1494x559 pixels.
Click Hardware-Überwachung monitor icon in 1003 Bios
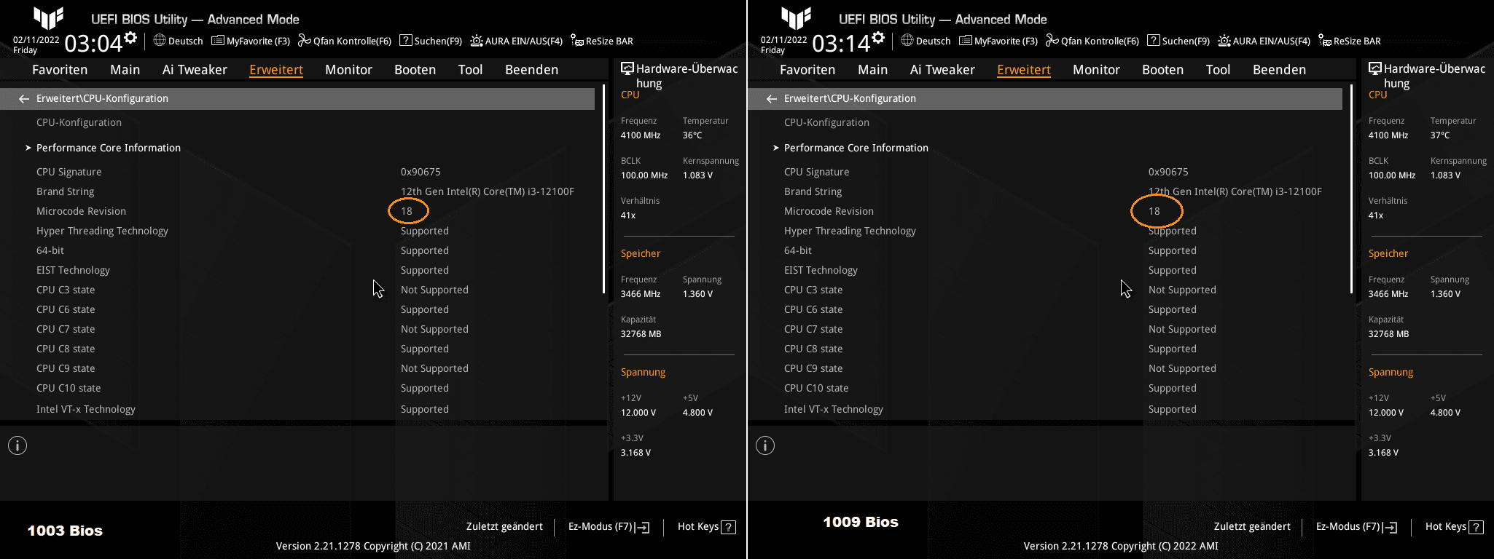pos(627,69)
